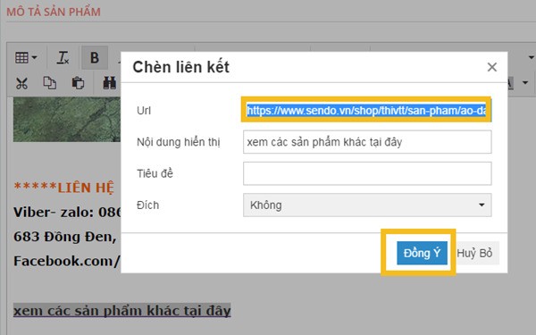536x335 pixels.
Task: Open find binoculars icon
Action: point(109,83)
